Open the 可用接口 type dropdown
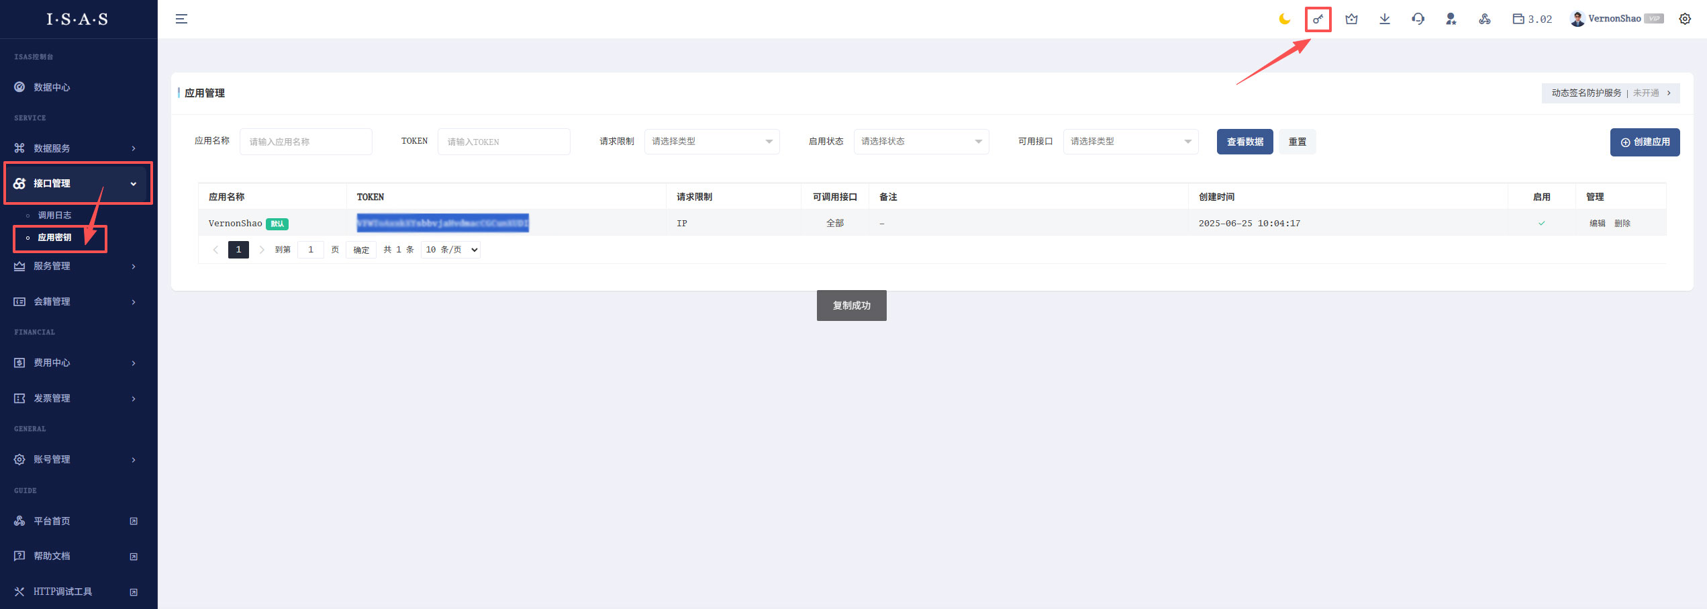Viewport: 1707px width, 609px height. (x=1130, y=142)
